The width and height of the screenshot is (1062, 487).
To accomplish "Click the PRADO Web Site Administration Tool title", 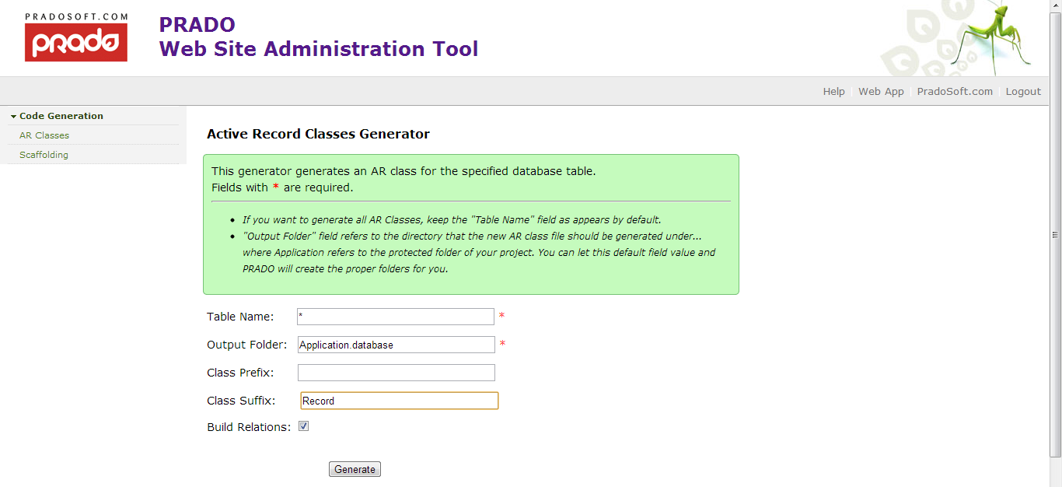I will pos(319,37).
